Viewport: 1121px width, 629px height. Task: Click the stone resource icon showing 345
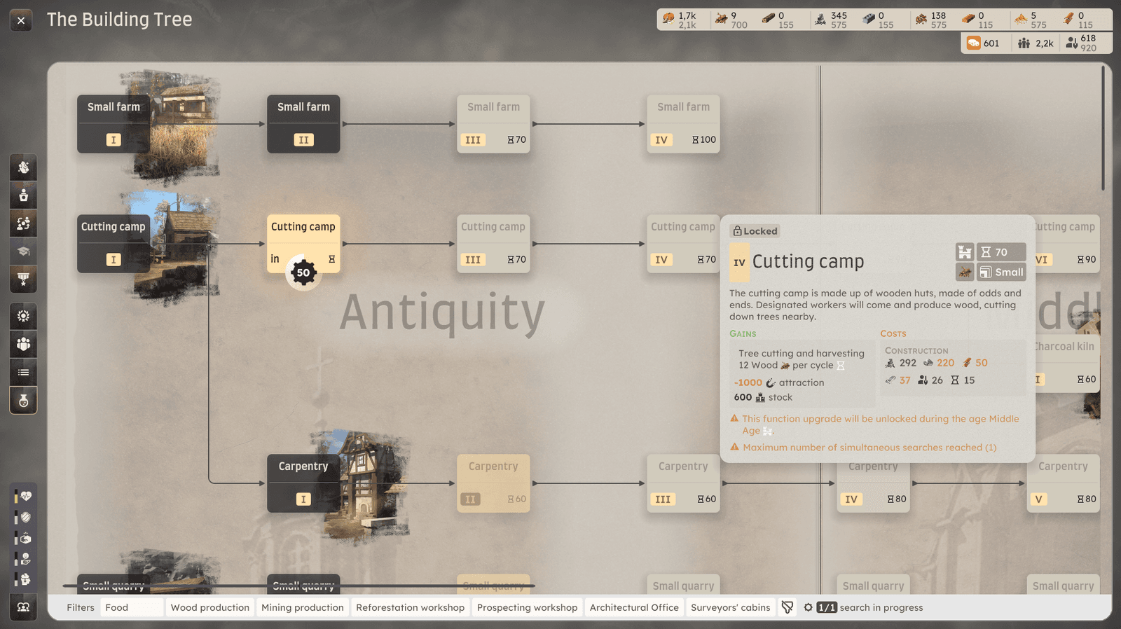tap(820, 20)
